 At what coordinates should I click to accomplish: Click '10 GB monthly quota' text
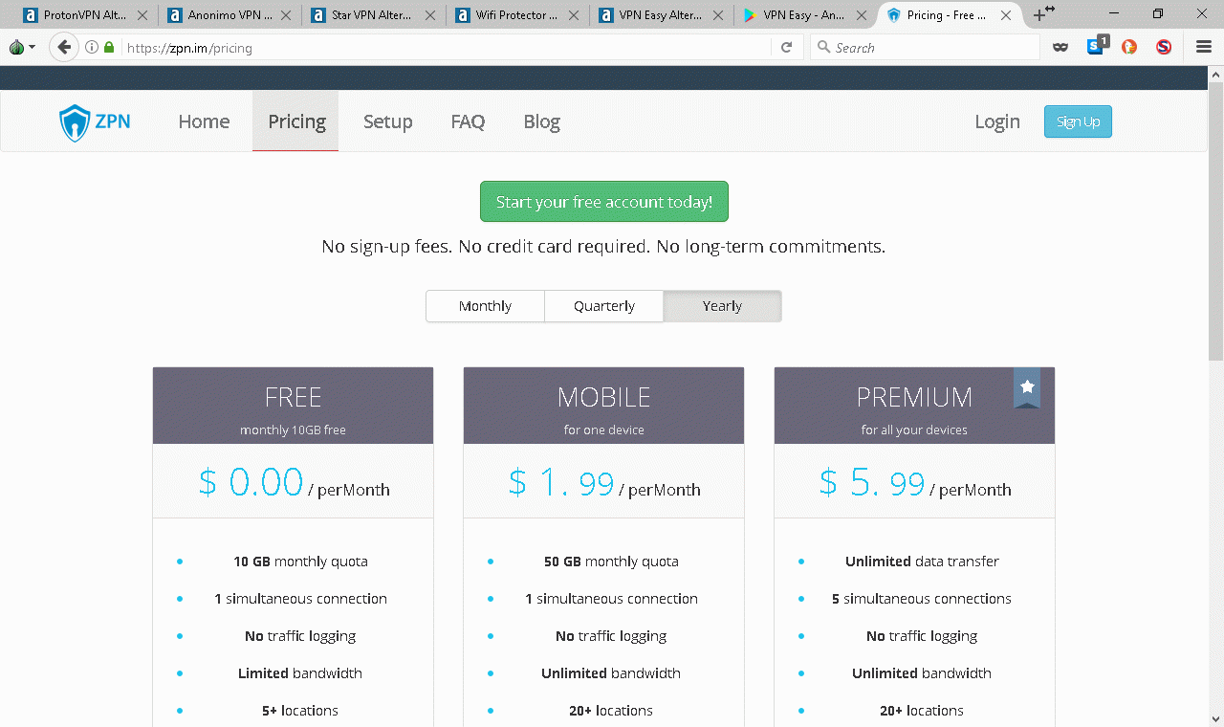(300, 562)
